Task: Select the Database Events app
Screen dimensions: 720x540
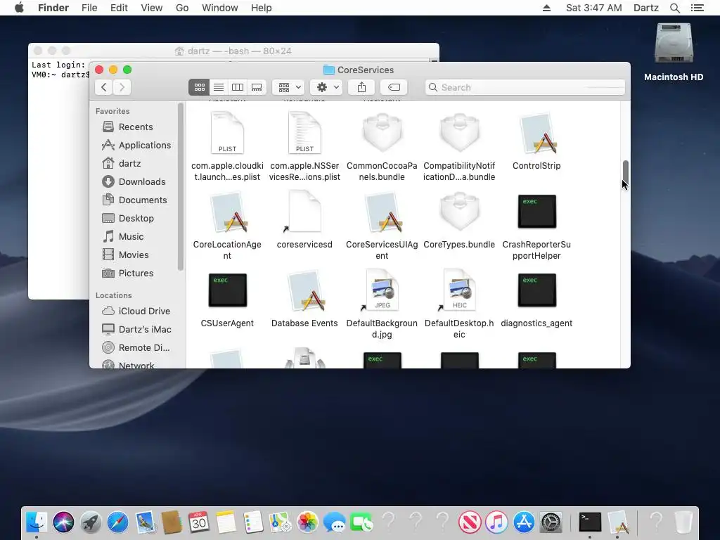Action: [x=304, y=300]
